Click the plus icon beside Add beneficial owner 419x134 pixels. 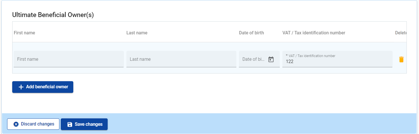click(21, 87)
